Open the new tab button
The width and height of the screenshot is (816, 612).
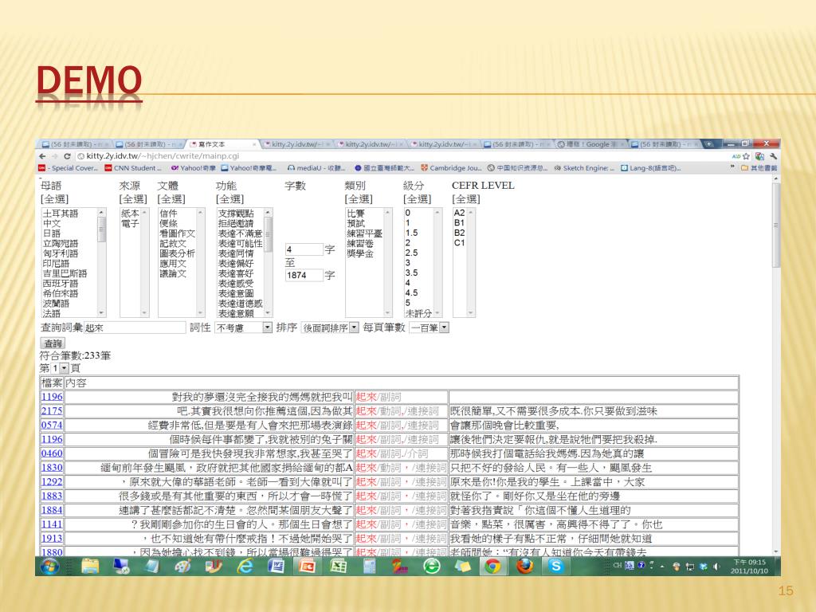click(x=708, y=143)
